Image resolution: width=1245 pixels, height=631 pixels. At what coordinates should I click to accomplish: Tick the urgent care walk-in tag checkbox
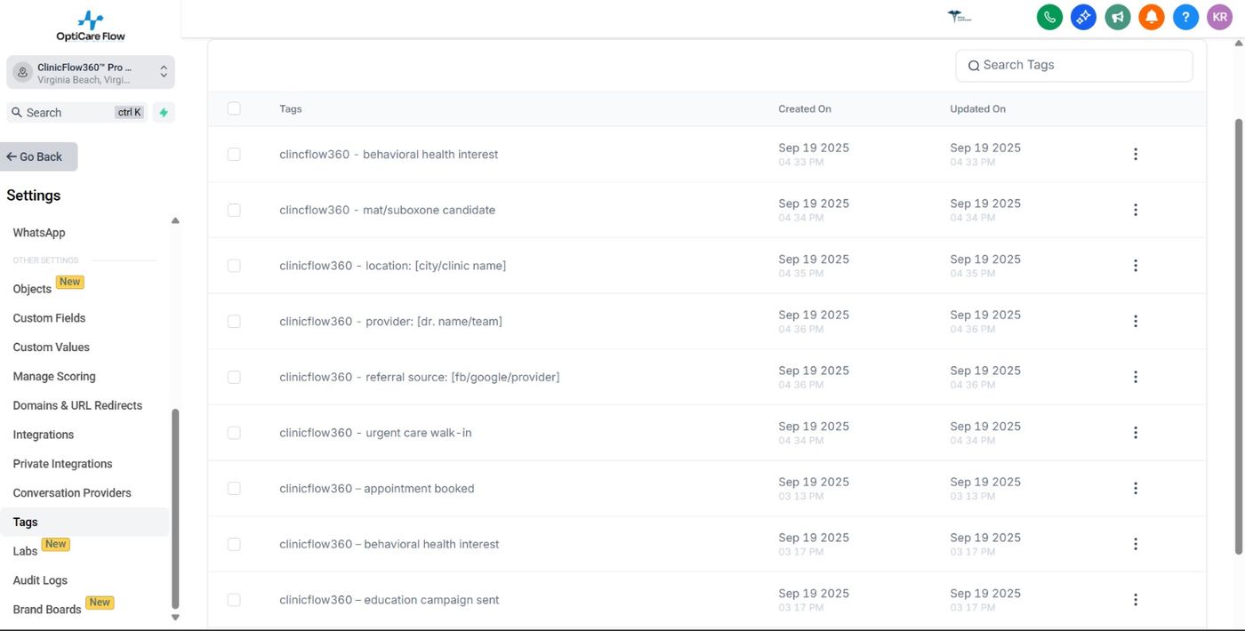point(234,433)
